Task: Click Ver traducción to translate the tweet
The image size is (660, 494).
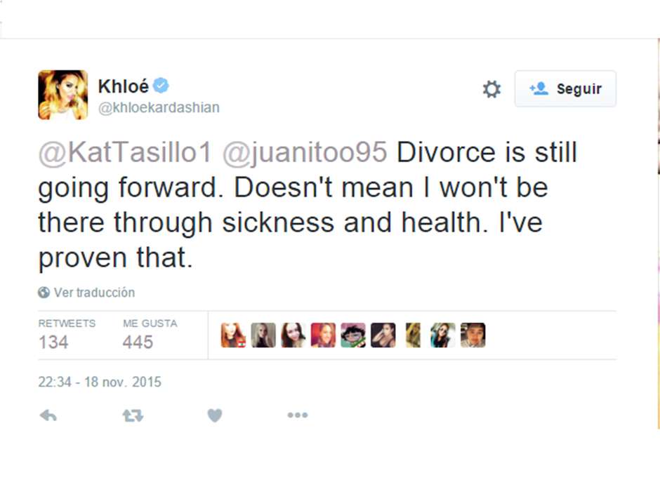Action: 94,293
